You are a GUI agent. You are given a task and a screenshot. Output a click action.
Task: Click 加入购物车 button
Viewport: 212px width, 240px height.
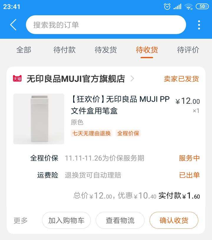coord(66,220)
